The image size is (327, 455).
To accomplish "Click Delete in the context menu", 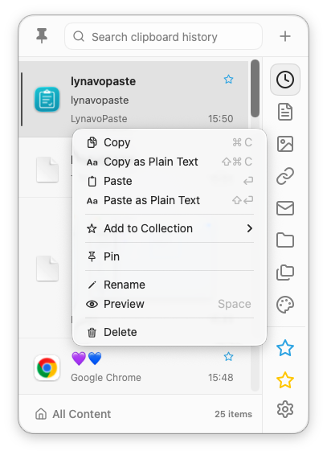I will click(x=170, y=332).
